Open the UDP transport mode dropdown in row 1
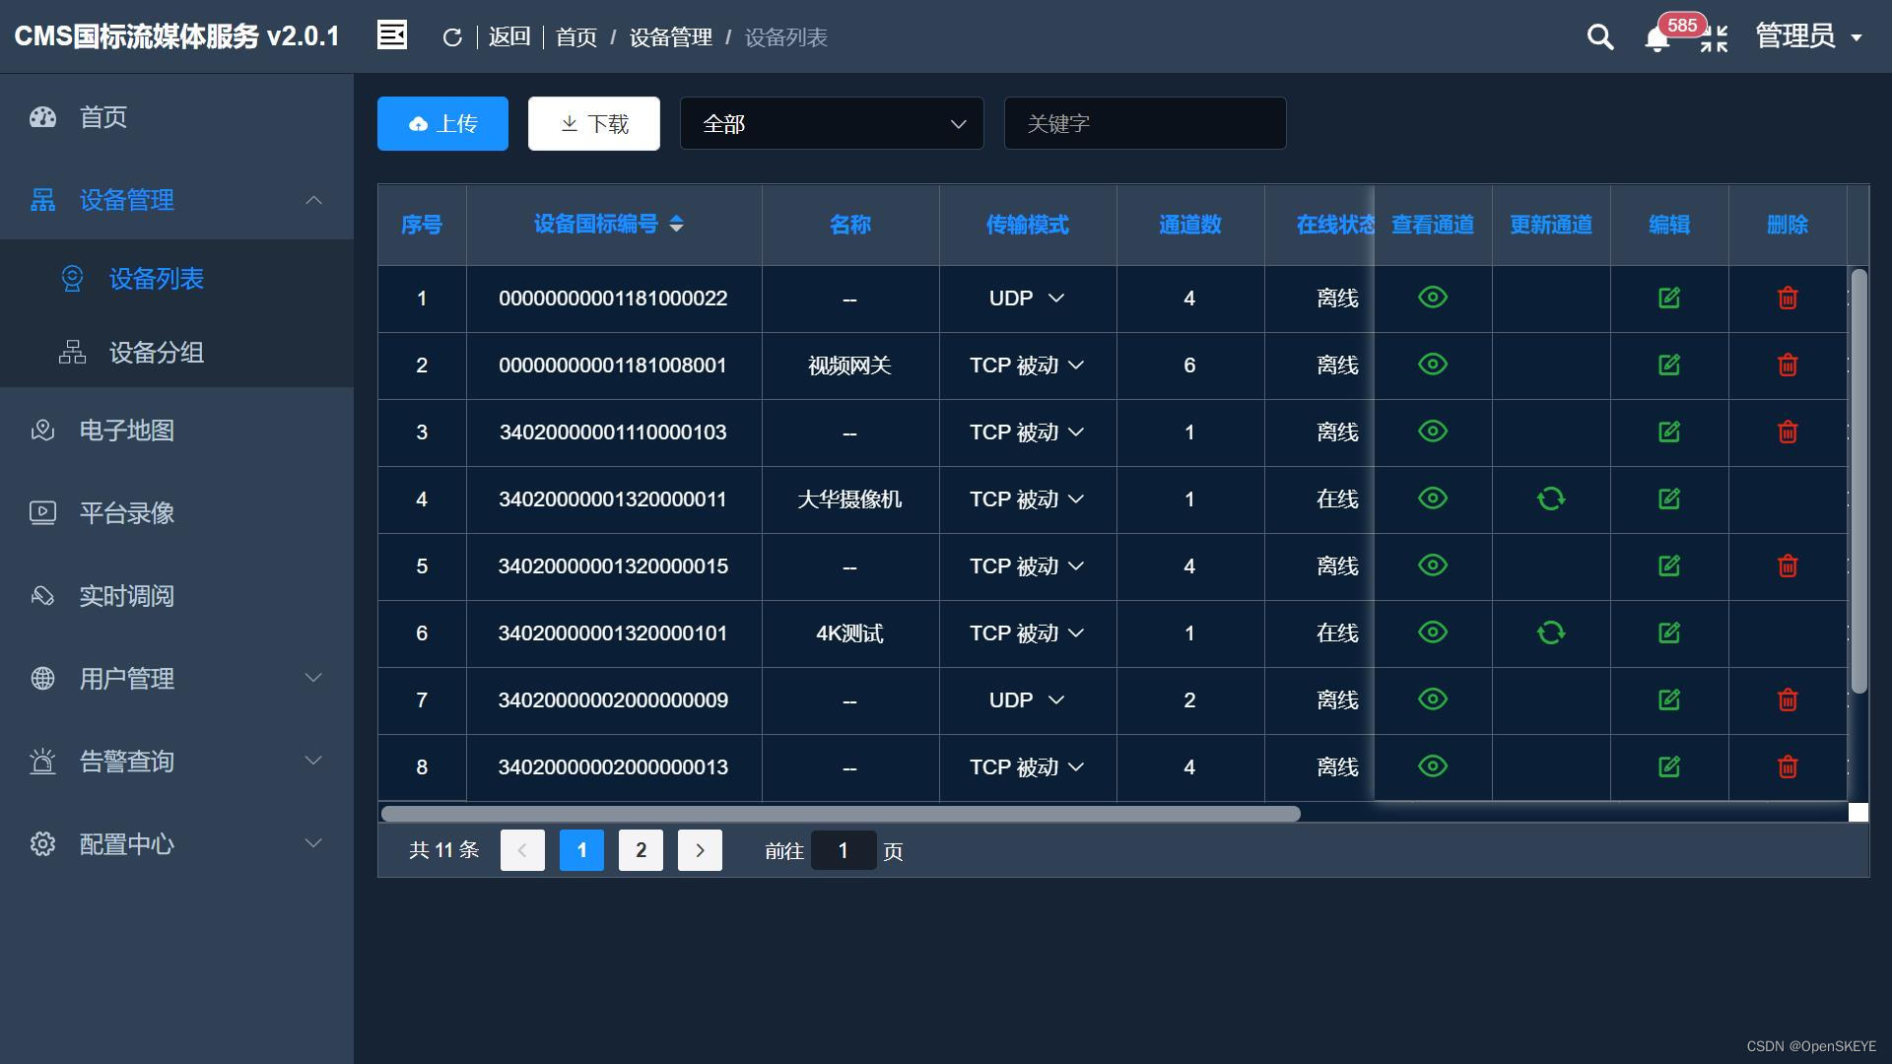The image size is (1892, 1064). tap(1027, 298)
